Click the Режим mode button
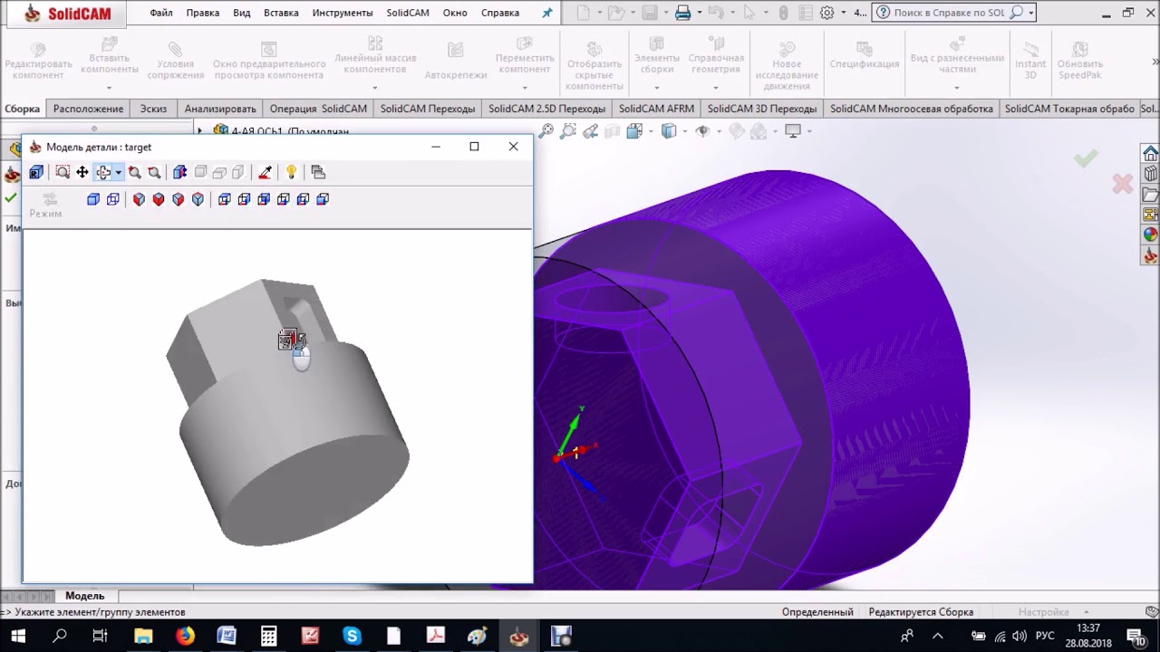 (x=45, y=206)
